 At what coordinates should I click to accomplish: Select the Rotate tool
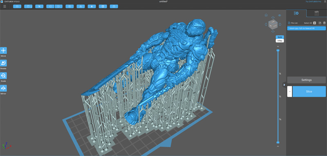pos(3,63)
